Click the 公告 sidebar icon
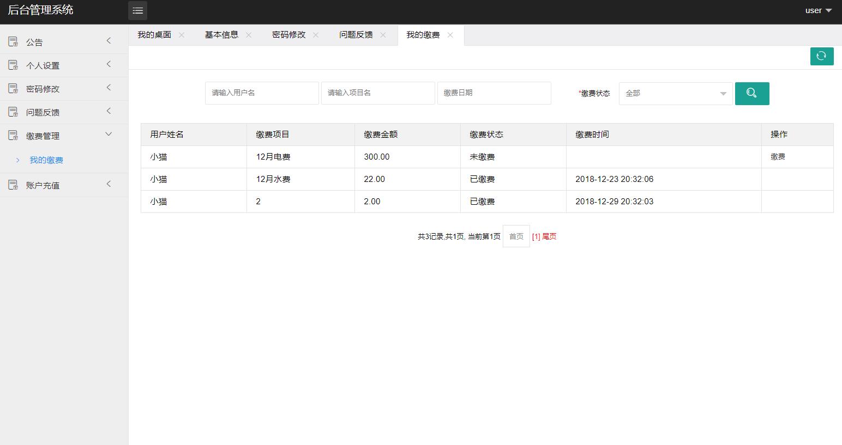 [12, 41]
